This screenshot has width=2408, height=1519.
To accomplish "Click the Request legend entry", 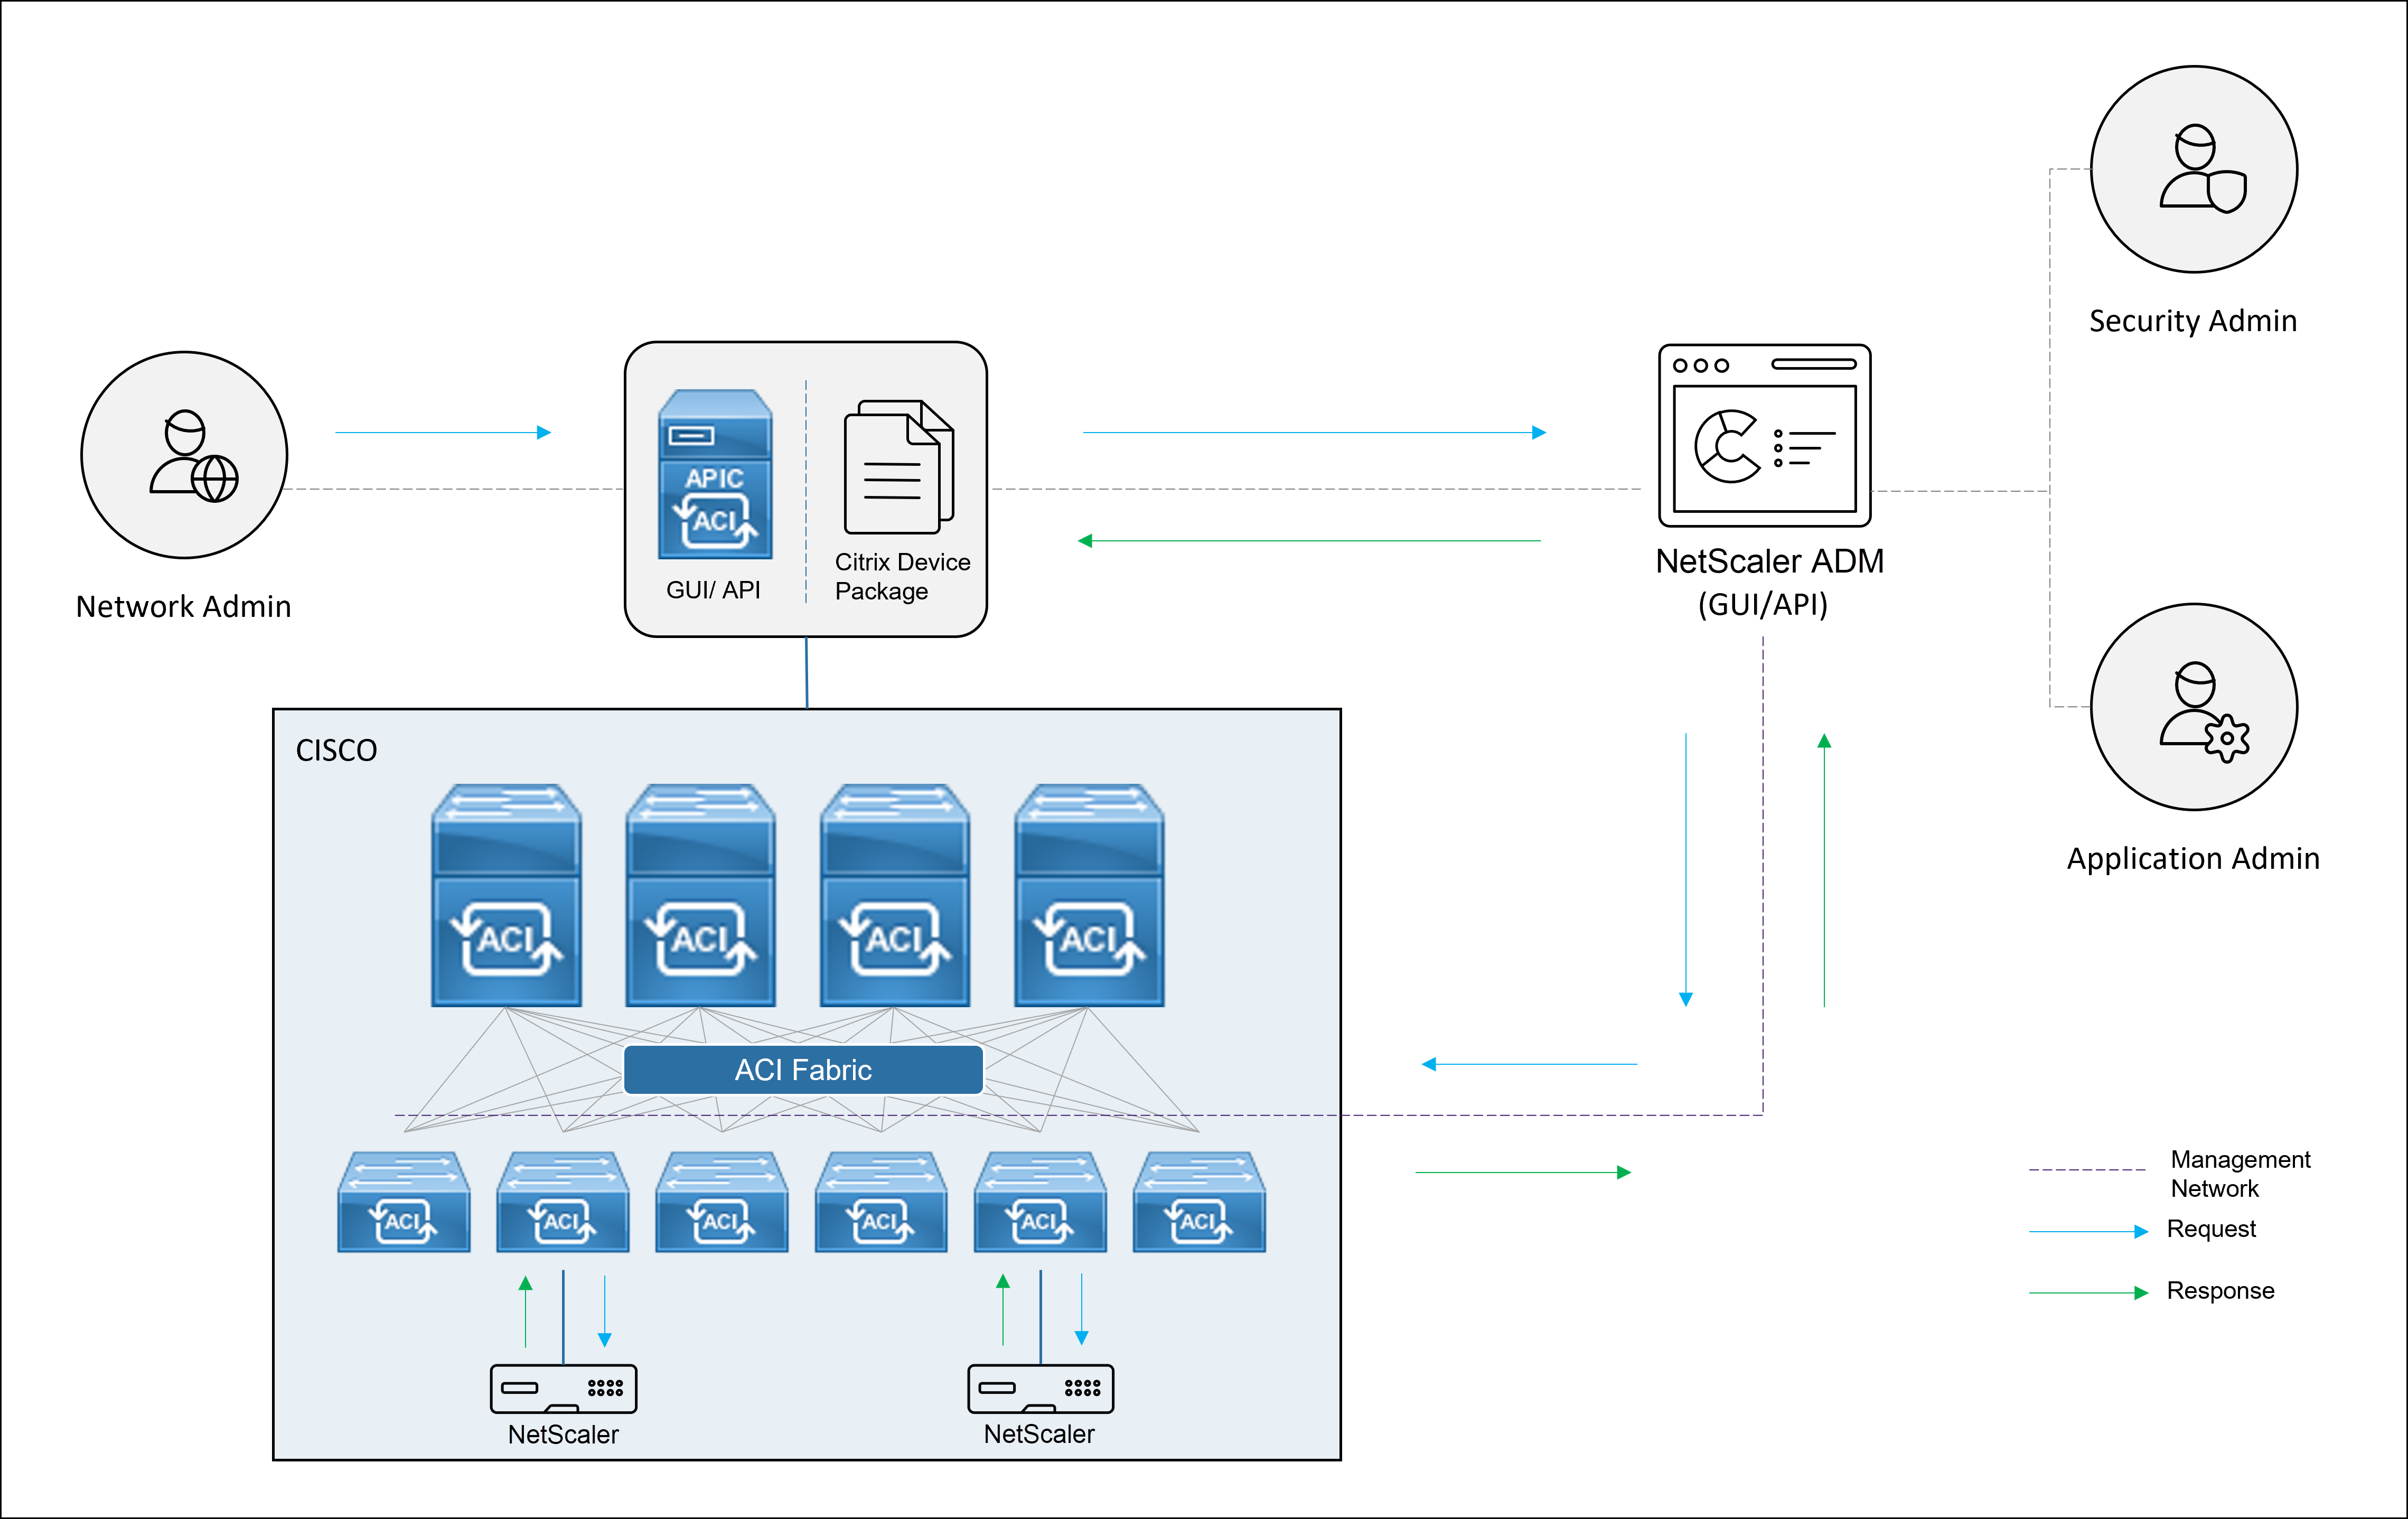I will coord(2142,1230).
